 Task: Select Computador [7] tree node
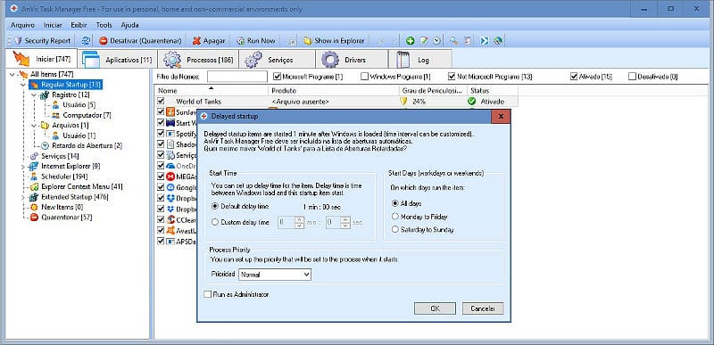(x=87, y=115)
